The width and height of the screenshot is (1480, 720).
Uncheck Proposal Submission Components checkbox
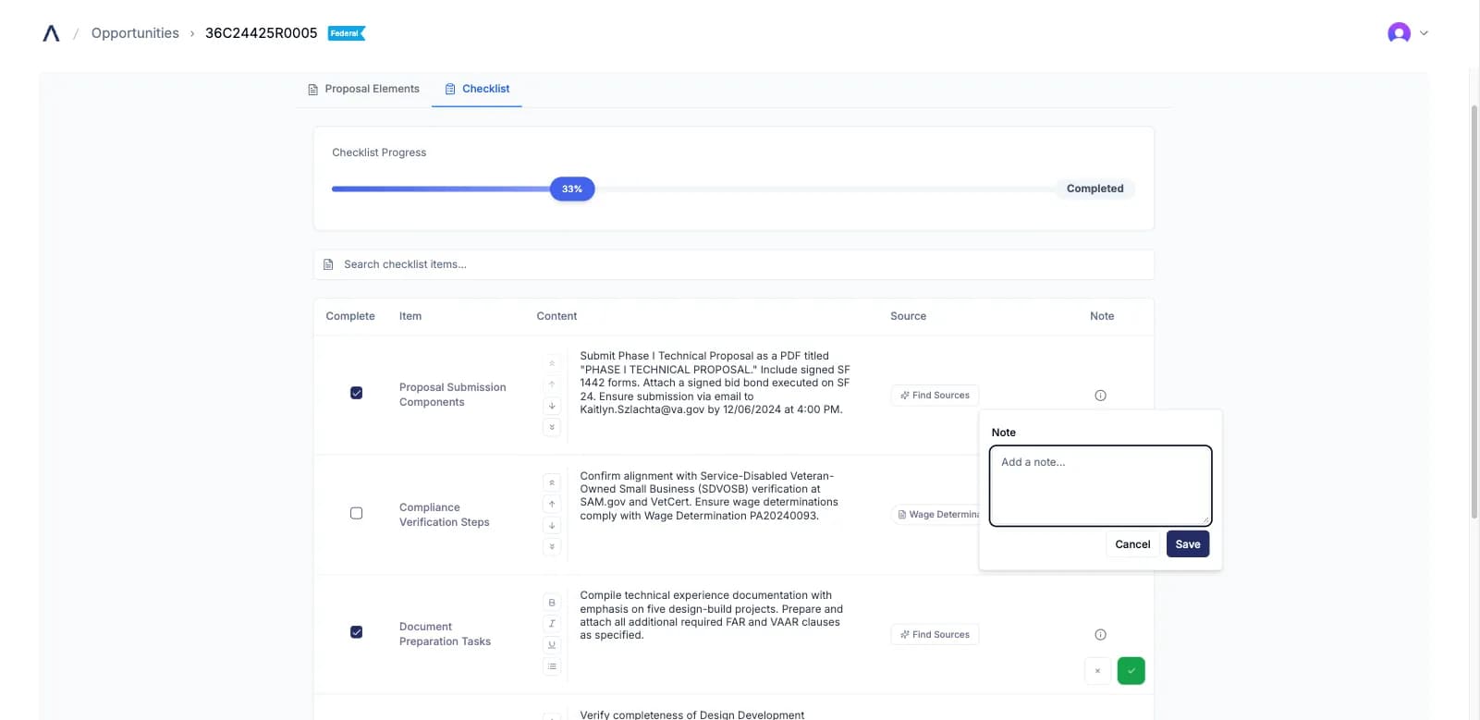coord(356,393)
